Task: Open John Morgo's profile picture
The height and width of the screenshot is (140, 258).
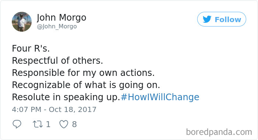Action: (x=22, y=21)
